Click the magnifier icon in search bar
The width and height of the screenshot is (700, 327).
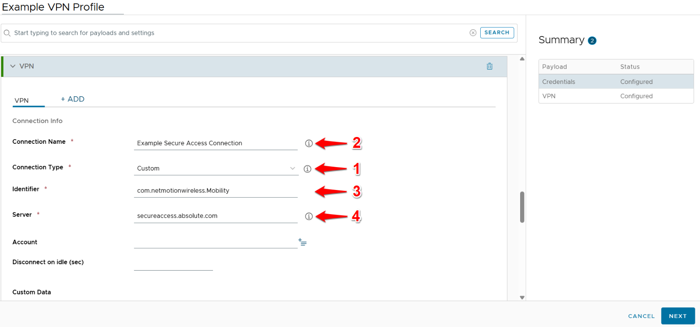pyautogui.click(x=7, y=33)
